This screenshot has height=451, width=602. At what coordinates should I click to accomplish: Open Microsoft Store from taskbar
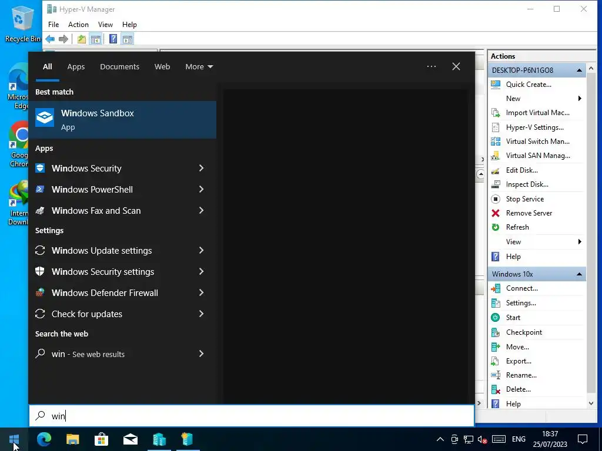coord(101,439)
